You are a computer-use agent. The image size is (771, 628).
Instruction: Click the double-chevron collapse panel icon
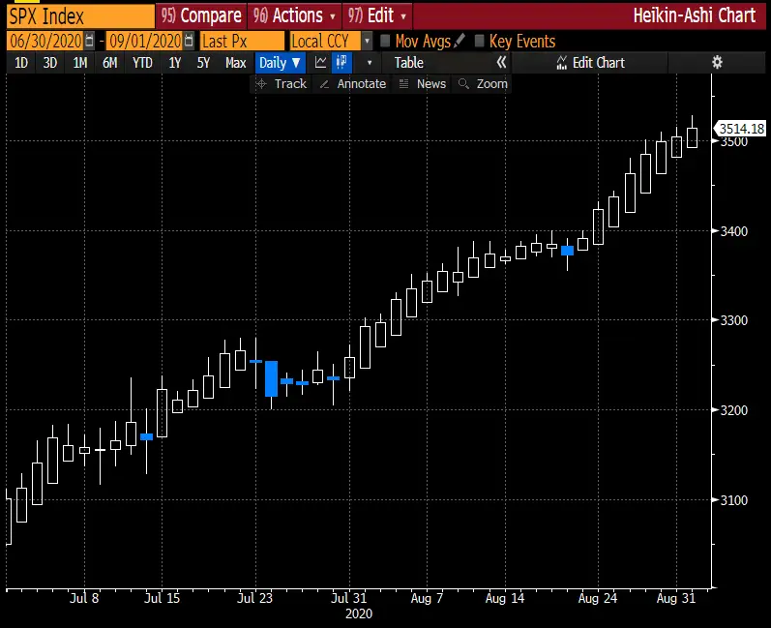pos(501,63)
